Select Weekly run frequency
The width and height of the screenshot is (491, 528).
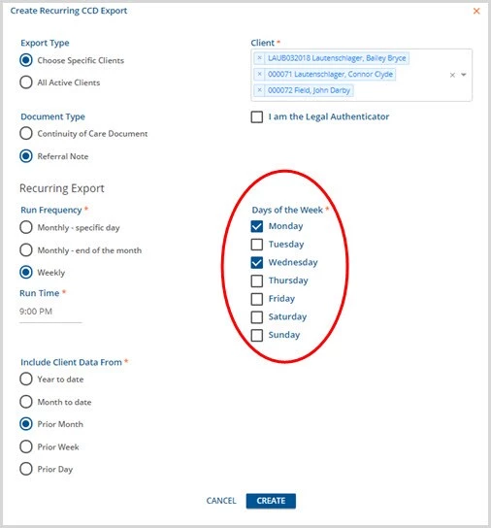[26, 272]
